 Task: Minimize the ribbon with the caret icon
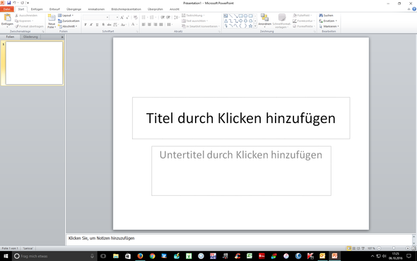pyautogui.click(x=409, y=9)
